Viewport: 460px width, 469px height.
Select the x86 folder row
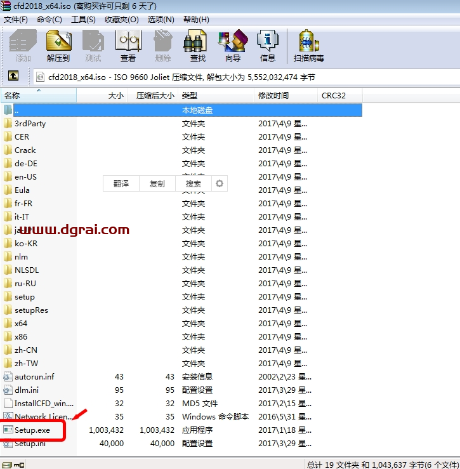pyautogui.click(x=181, y=336)
